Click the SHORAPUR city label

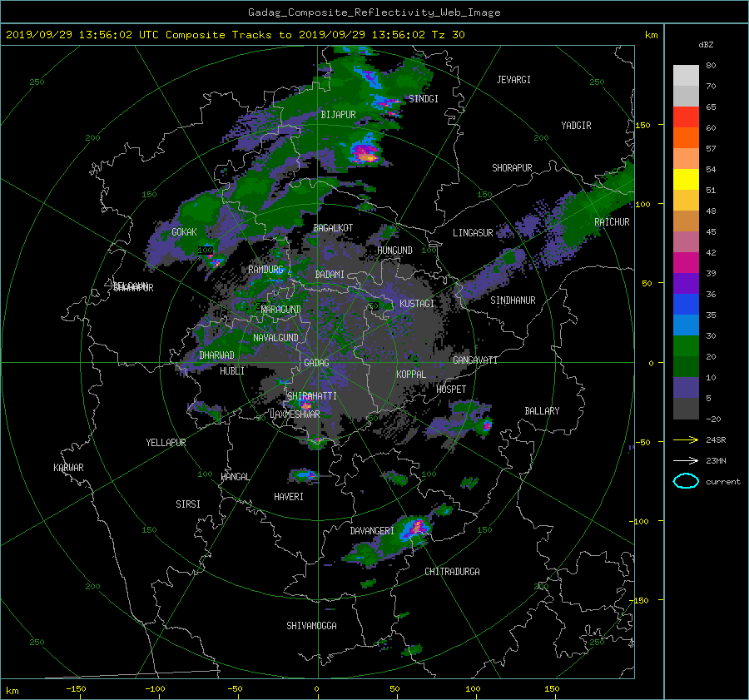pos(512,168)
